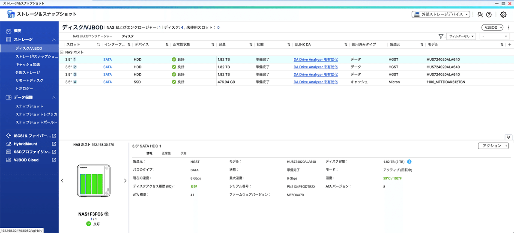
Task: Sort by 正常性状態 column arrows
Action: tap(213, 45)
